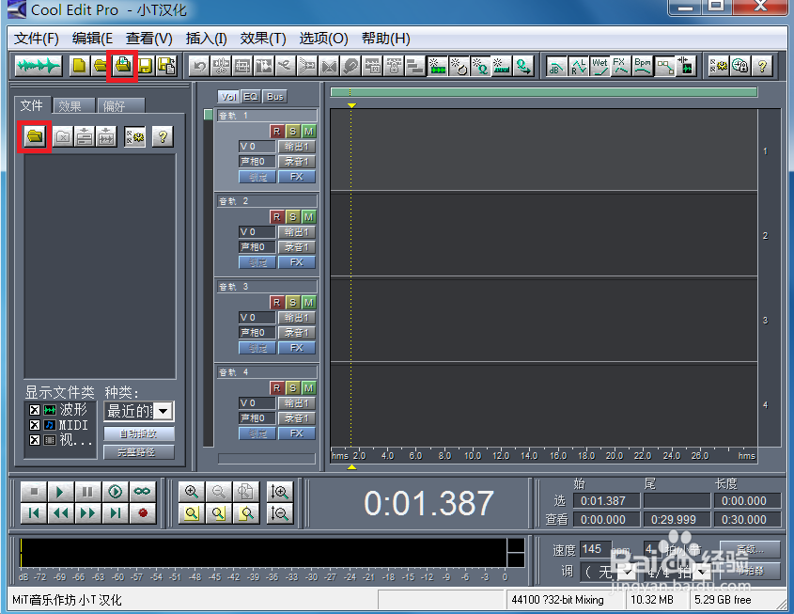Select the Bus track view tab

275,96
